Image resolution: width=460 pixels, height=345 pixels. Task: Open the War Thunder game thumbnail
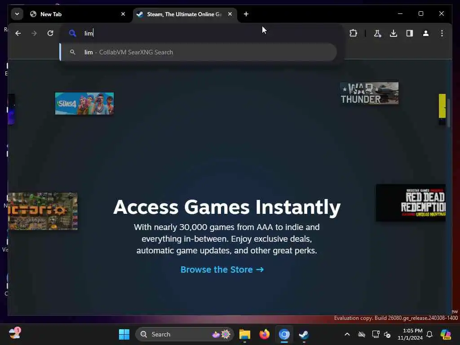[369, 93]
